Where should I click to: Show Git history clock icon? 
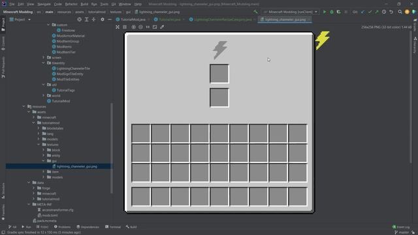[384, 12]
